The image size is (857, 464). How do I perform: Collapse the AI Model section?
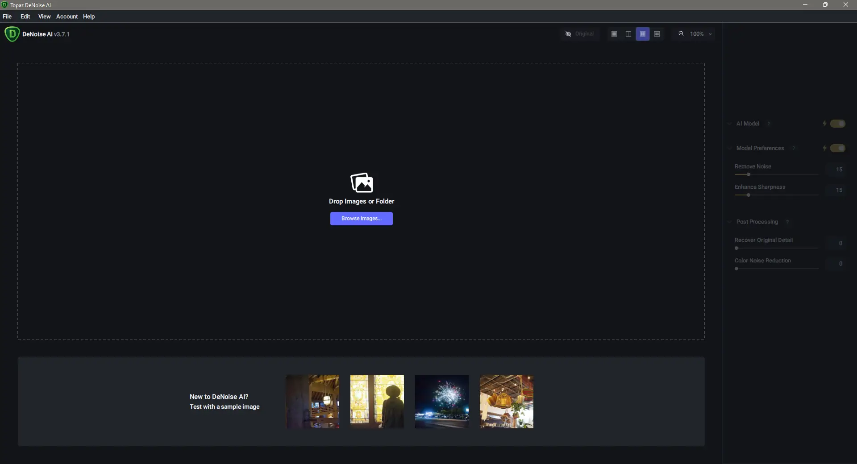pyautogui.click(x=730, y=124)
